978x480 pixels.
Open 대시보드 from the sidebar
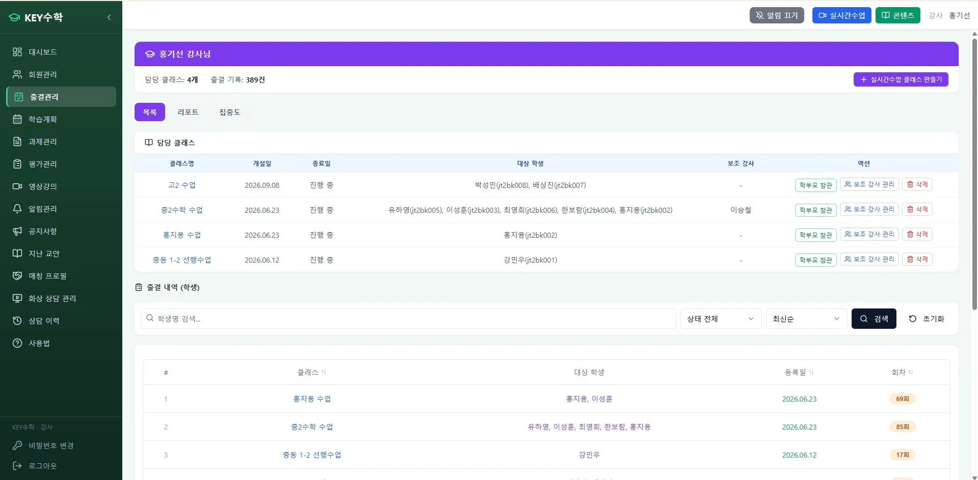click(61, 52)
